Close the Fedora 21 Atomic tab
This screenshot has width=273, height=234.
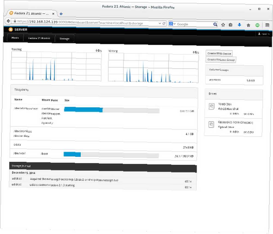point(53,14)
